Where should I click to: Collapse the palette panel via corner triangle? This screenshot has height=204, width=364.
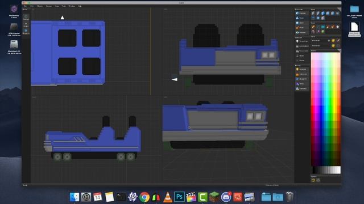pyautogui.click(x=339, y=50)
